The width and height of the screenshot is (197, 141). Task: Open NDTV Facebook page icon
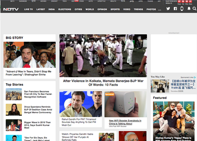click(x=175, y=9)
